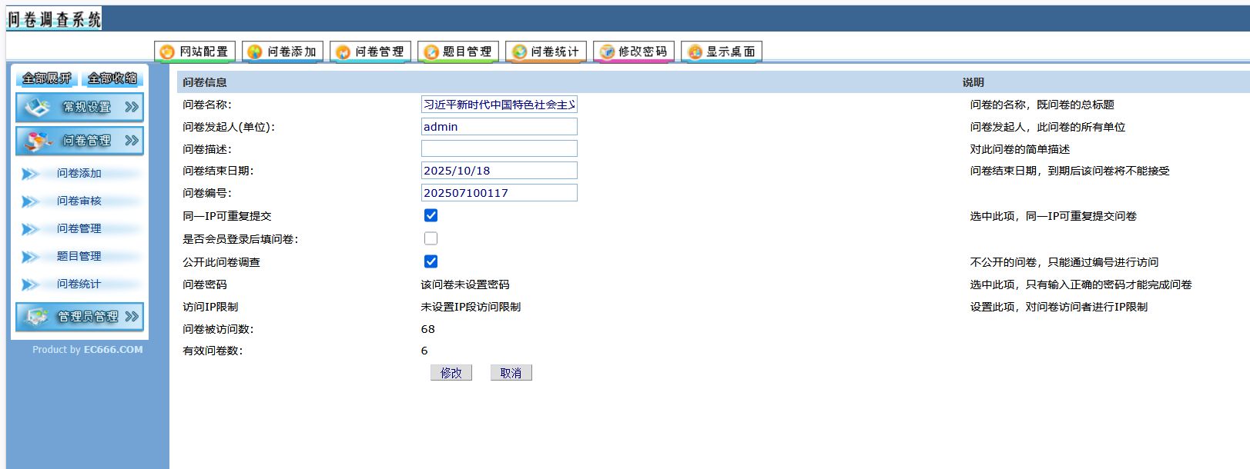This screenshot has height=469, width=1250.
Task: Click the arrow icon beside sidebar 问卷审核
Action: (30, 201)
